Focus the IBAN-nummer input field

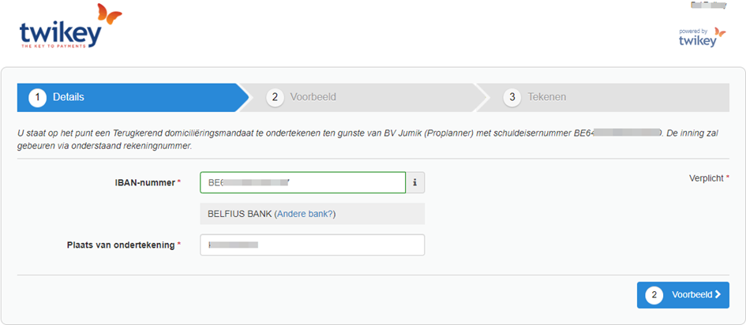[303, 182]
